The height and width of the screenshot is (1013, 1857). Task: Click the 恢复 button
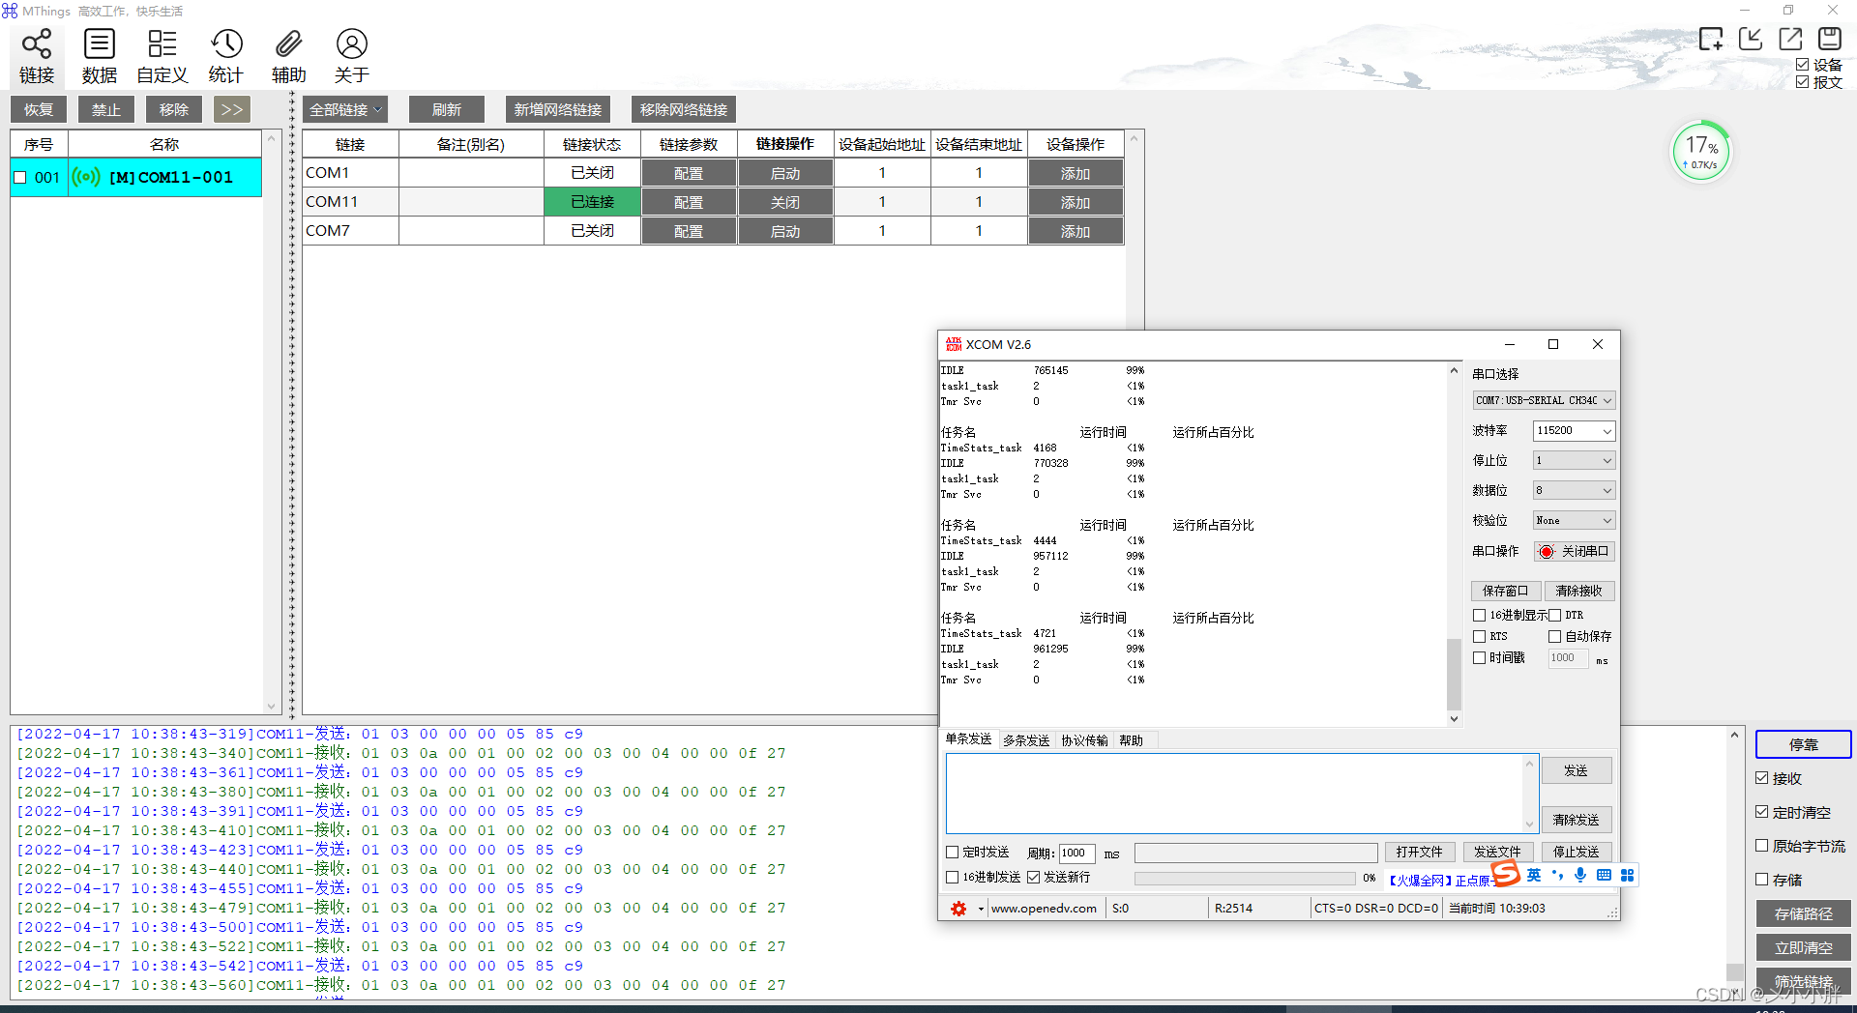point(39,109)
